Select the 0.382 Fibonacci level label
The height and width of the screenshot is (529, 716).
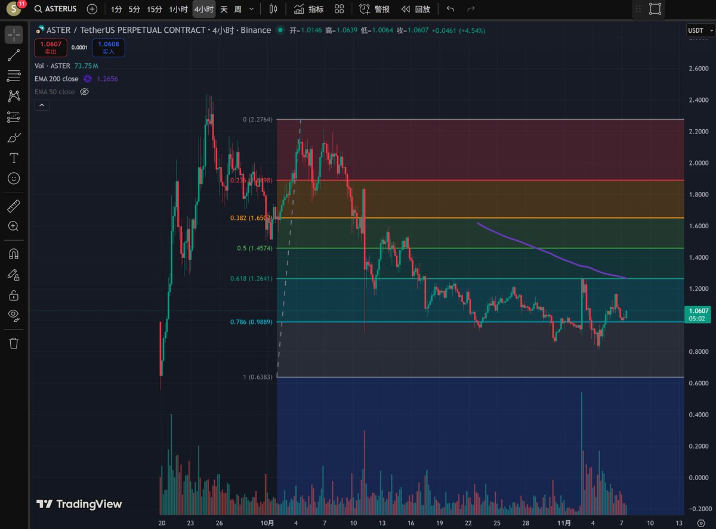click(x=251, y=218)
